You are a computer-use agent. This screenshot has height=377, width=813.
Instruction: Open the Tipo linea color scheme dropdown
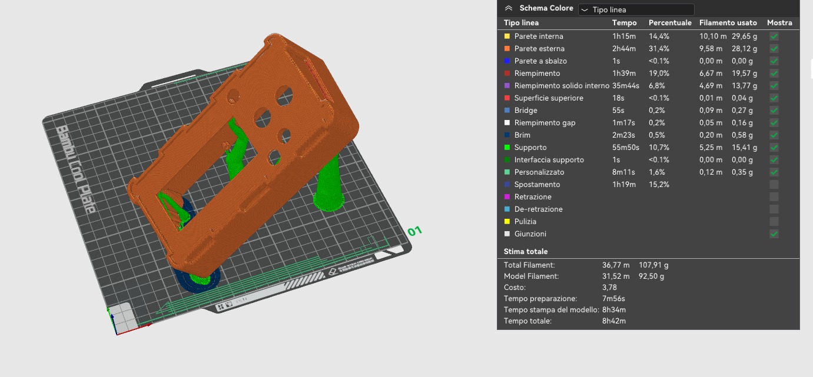coord(636,9)
